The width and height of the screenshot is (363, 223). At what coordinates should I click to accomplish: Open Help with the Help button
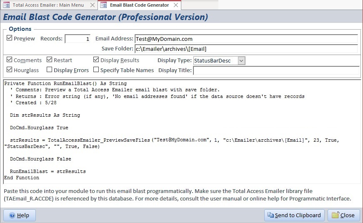[x=20, y=215]
